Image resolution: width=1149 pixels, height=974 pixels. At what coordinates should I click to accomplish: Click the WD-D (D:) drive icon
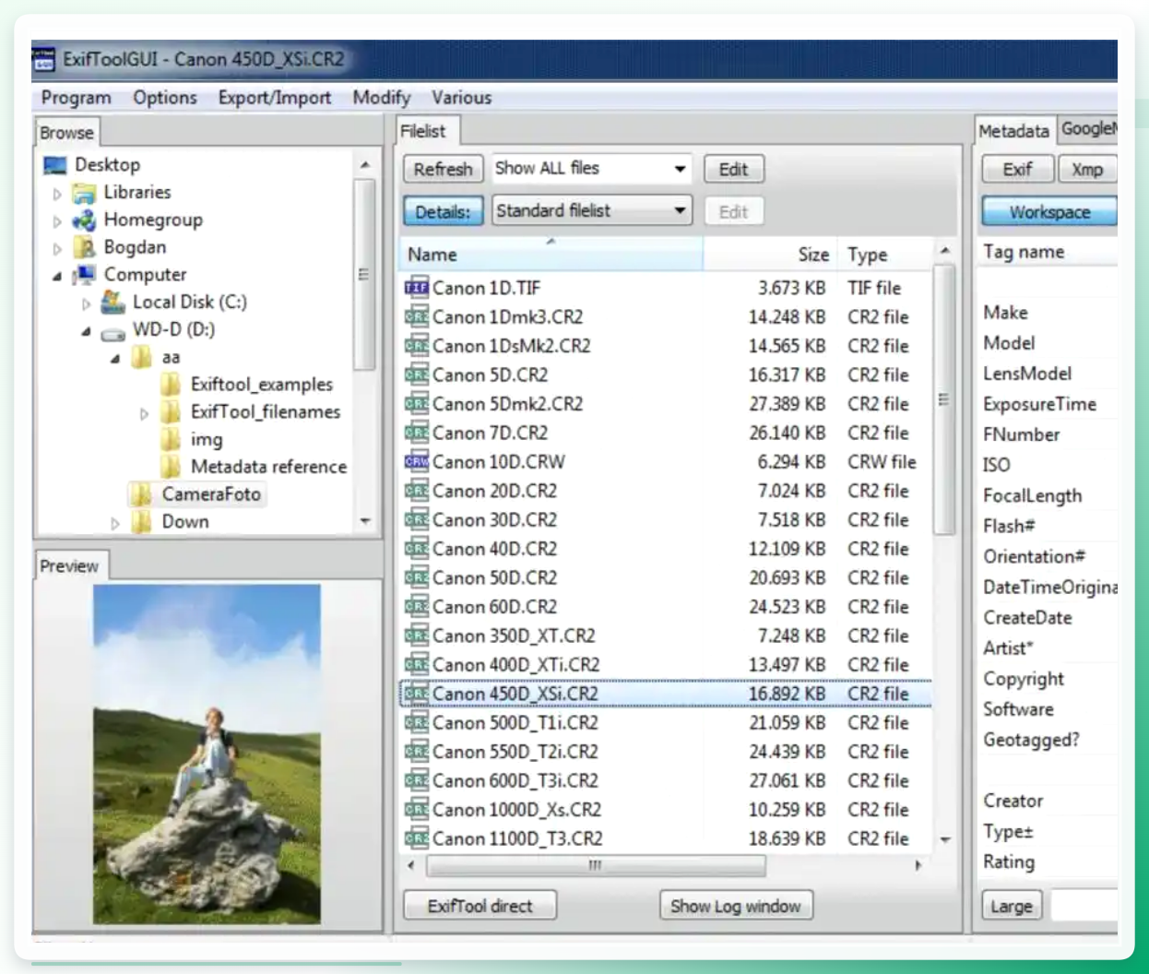pyautogui.click(x=113, y=332)
